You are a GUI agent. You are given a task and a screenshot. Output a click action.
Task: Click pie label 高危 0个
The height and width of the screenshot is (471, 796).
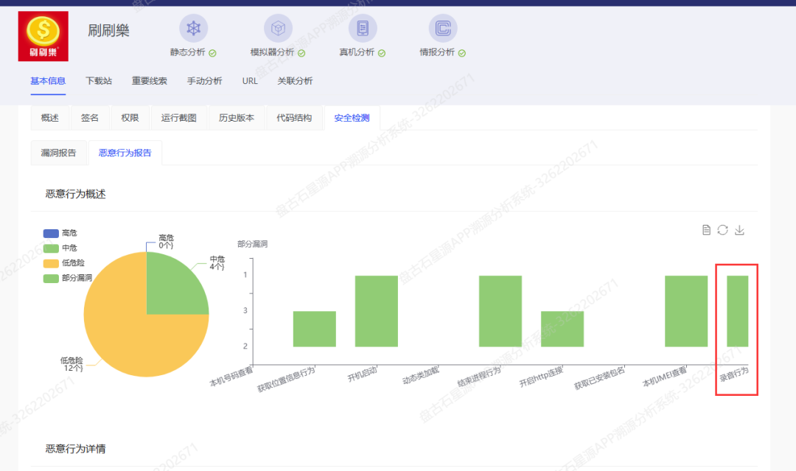click(166, 241)
